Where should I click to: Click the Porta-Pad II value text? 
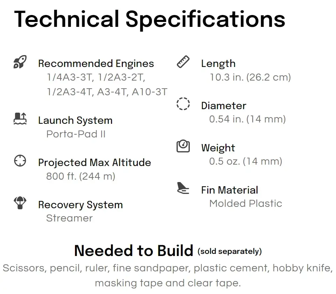76,134
